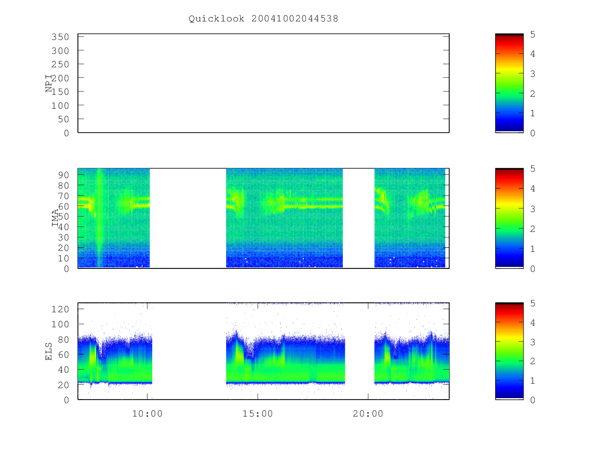Click the IMA spectrogram segment around 15:00
Viewport: 599px width, 449px height.
tap(285, 218)
